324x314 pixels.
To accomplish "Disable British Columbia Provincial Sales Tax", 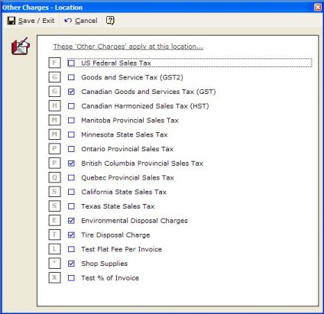I will 71,163.
